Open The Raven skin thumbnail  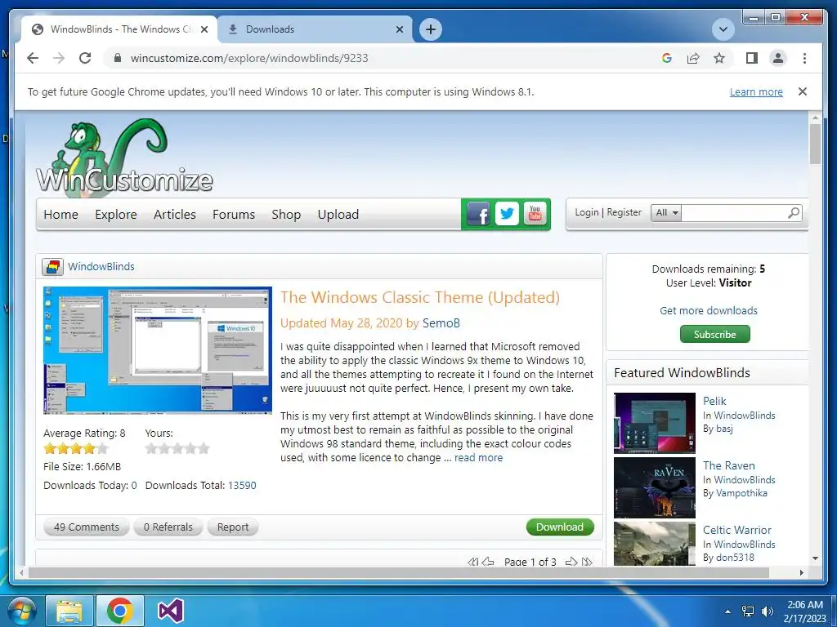655,487
